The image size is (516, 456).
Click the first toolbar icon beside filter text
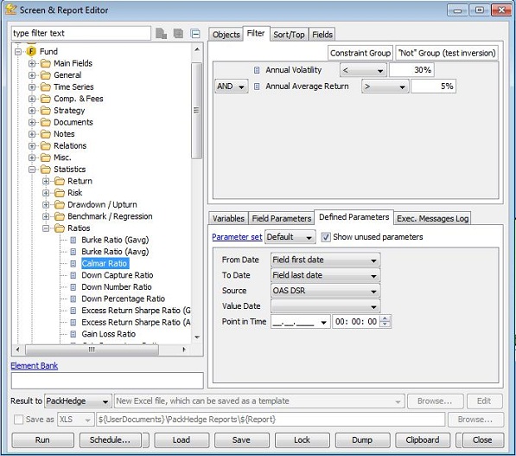(161, 33)
